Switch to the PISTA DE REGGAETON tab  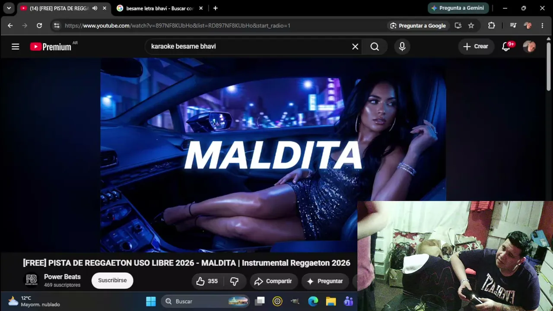pos(59,8)
